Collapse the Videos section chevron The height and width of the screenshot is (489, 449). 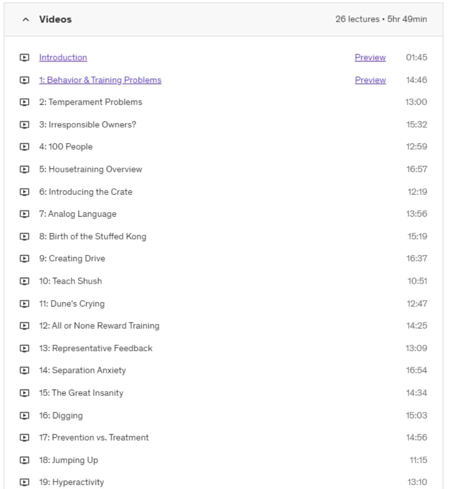coord(26,19)
